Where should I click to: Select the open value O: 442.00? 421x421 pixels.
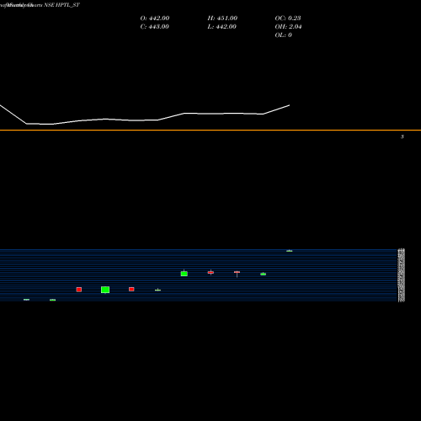click(155, 19)
